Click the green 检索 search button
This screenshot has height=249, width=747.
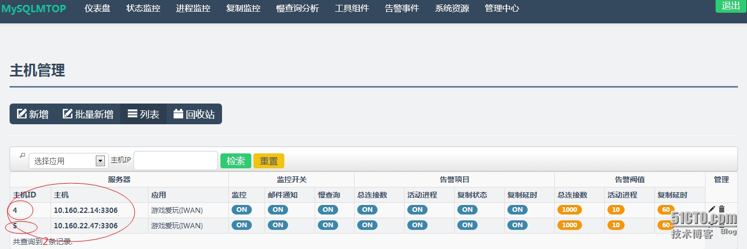point(236,161)
